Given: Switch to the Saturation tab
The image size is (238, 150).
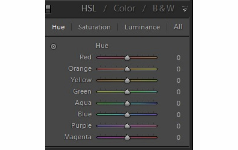Looking at the screenshot, I should (x=94, y=27).
